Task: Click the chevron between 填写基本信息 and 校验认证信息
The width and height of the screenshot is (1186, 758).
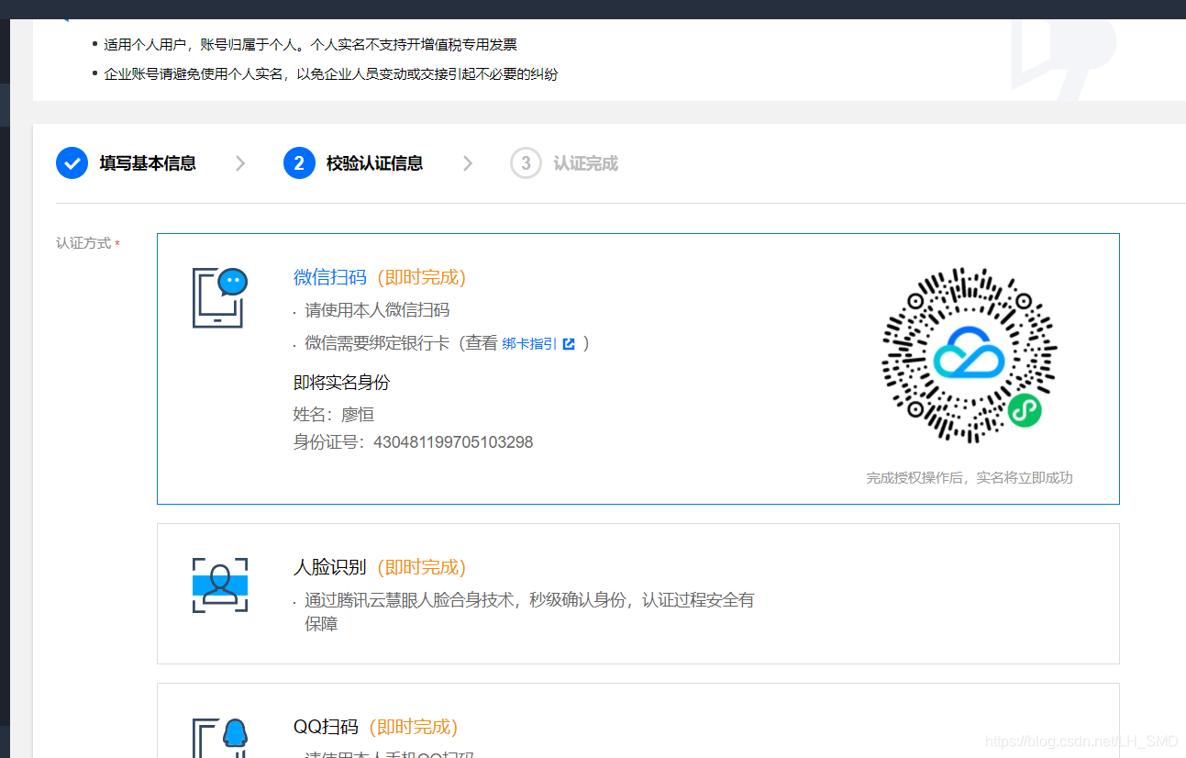Action: [240, 162]
